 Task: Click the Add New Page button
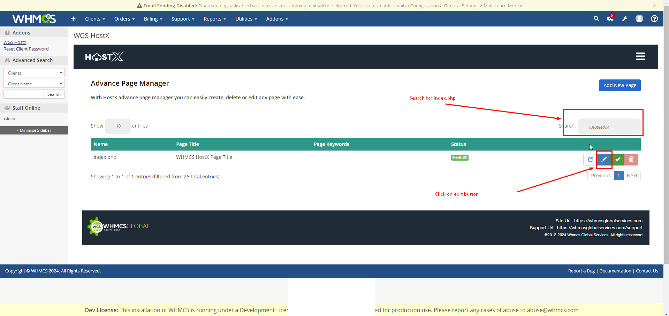tap(619, 85)
